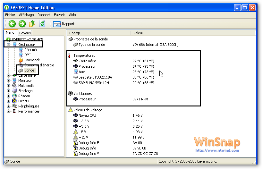Click the Valeurs de voltage warning icon
The height and width of the screenshot is (169, 262).
click(x=70, y=110)
